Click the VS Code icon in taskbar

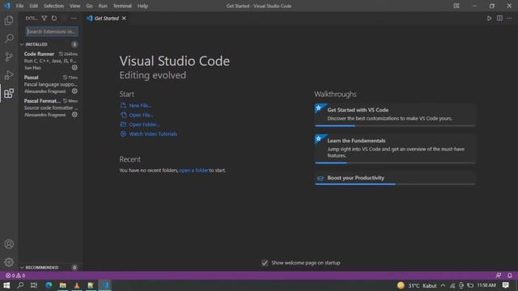click(x=105, y=285)
